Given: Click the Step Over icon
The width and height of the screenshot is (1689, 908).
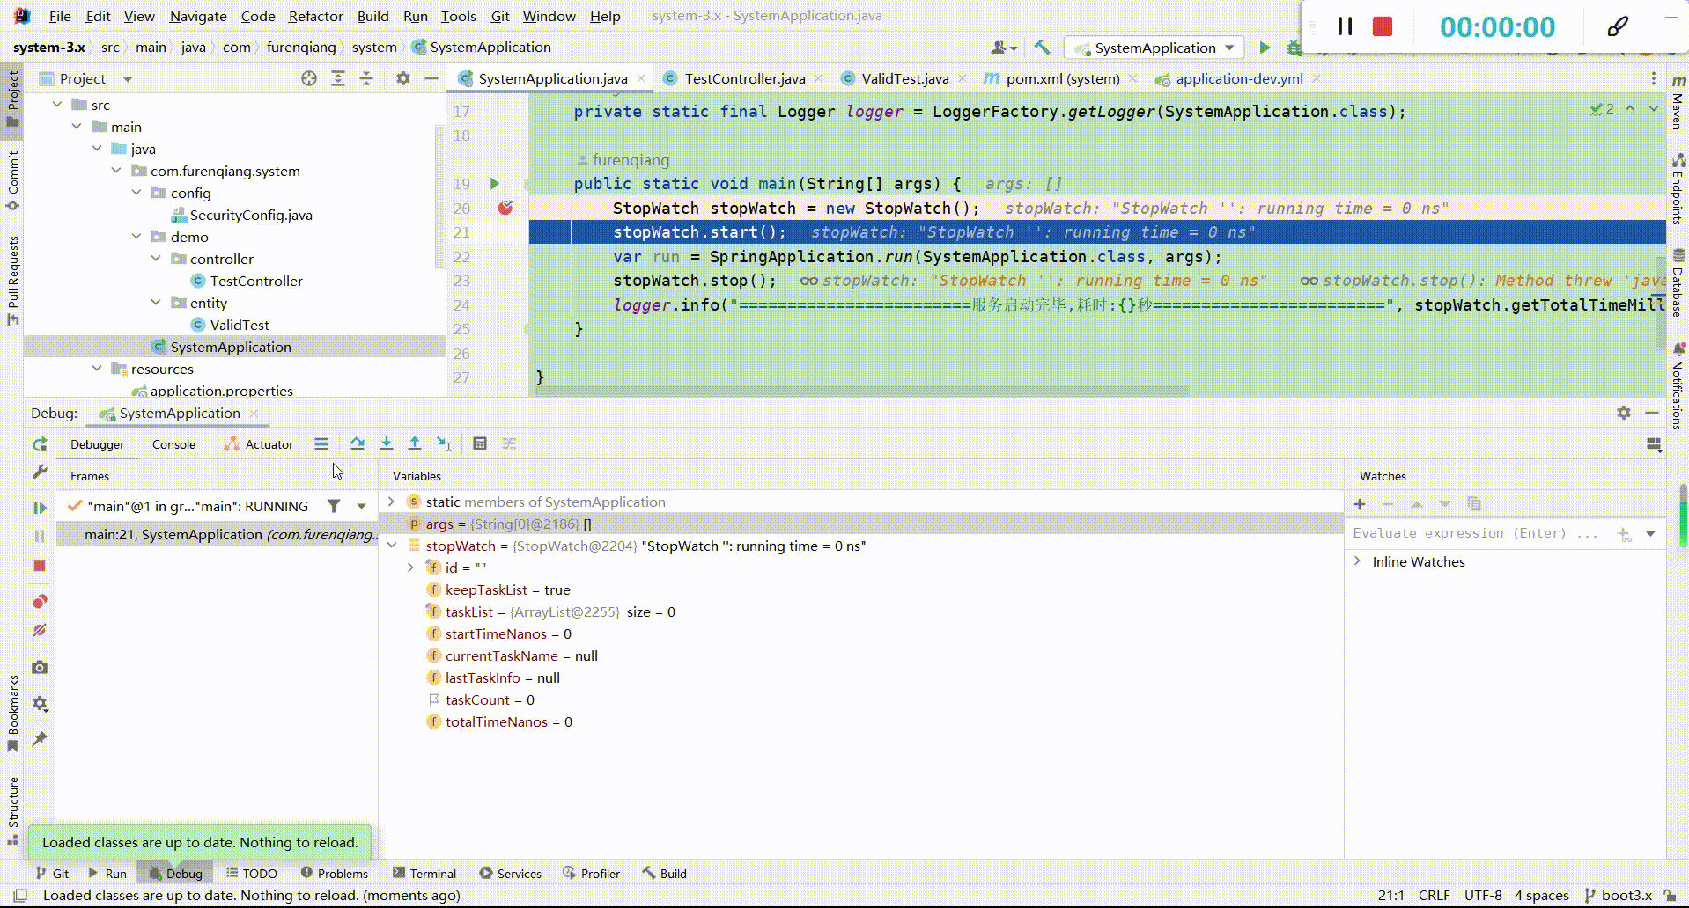Looking at the screenshot, I should point(357,443).
